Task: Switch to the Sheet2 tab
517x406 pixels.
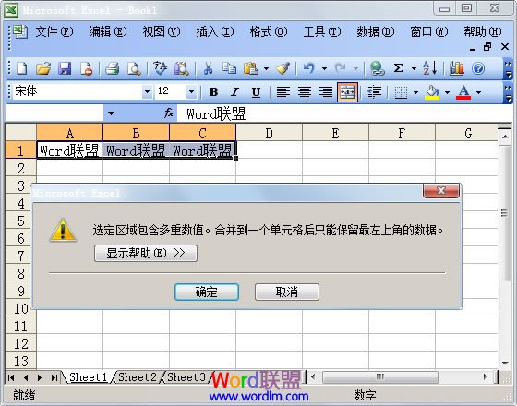Action: pos(138,377)
